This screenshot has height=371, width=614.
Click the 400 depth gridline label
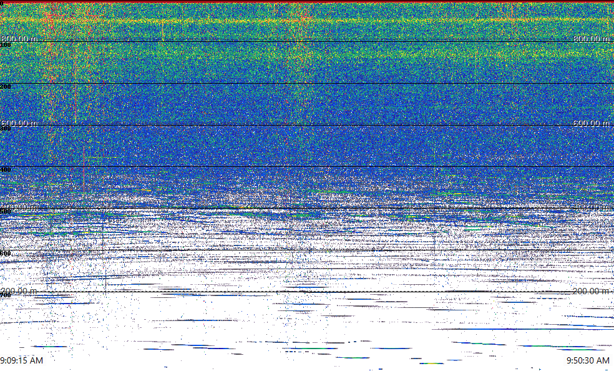coord(6,170)
